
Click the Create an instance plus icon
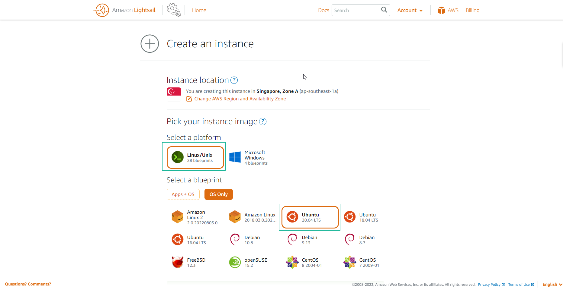coord(150,44)
